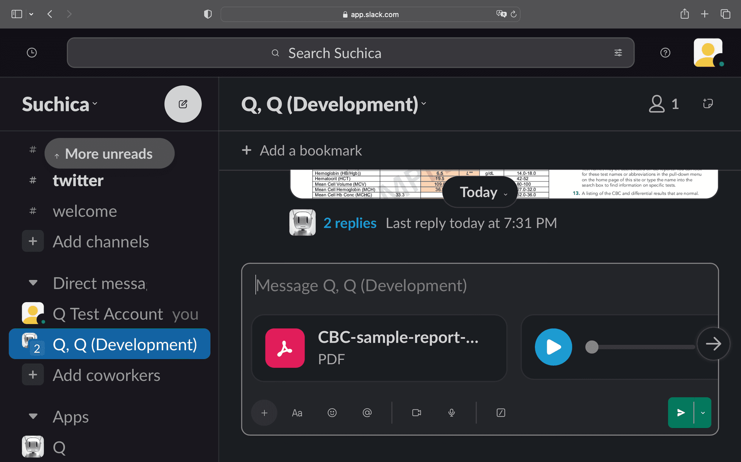The width and height of the screenshot is (741, 462).
Task: Open the search history clock icon
Action: 32,52
